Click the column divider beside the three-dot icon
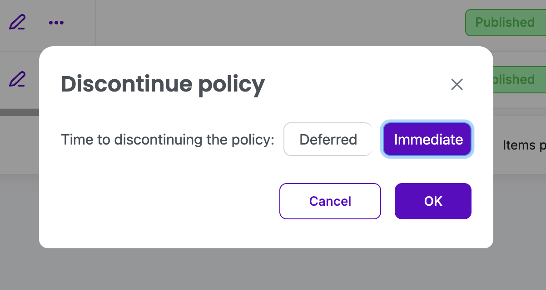 [96, 22]
